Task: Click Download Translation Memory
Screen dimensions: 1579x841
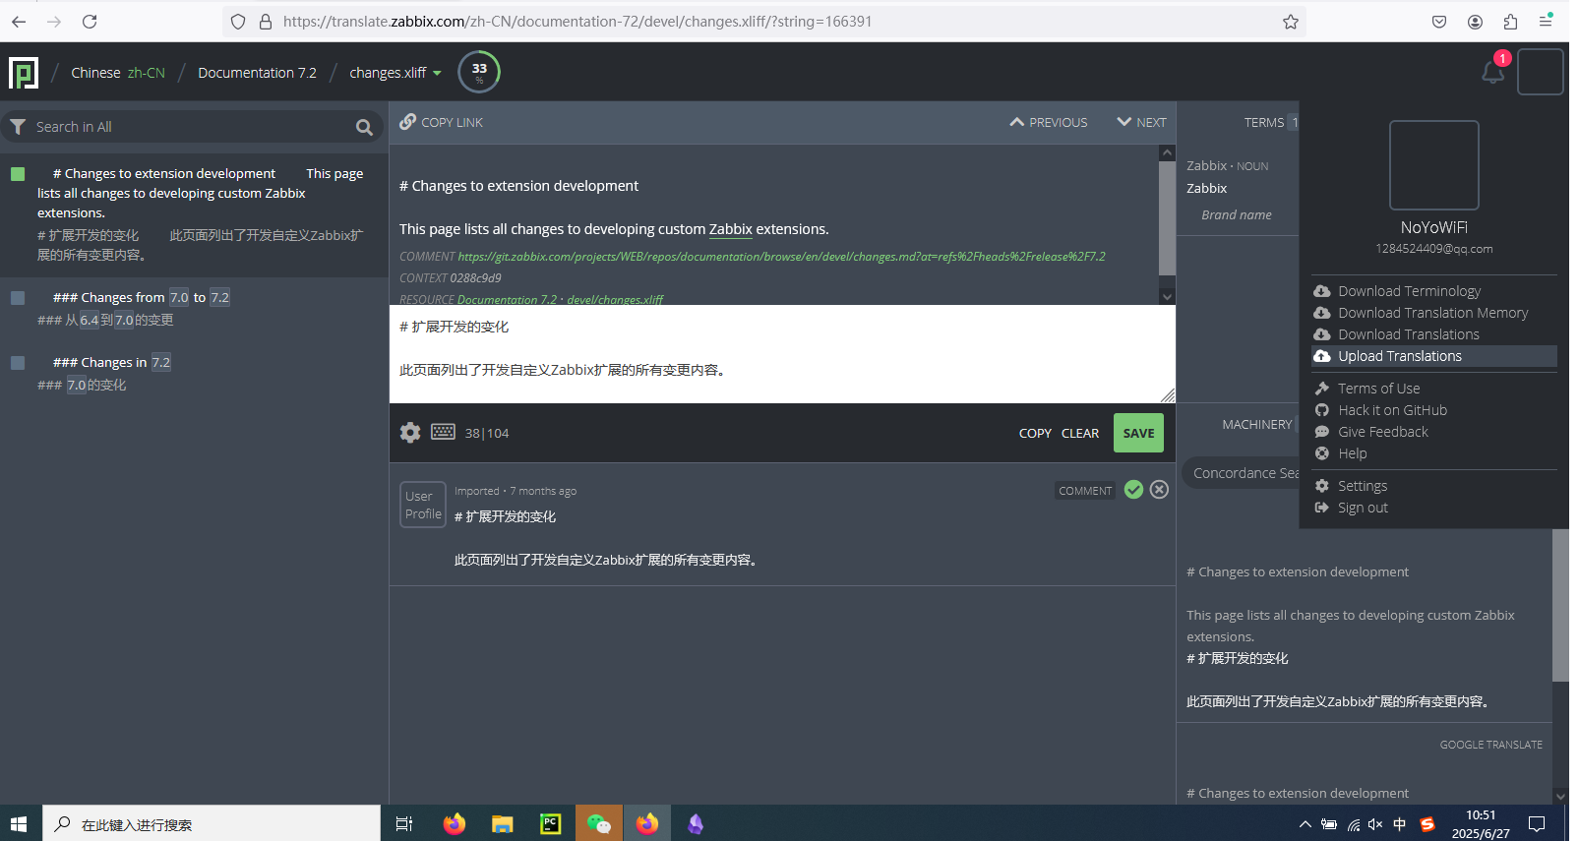Action: point(1422,313)
